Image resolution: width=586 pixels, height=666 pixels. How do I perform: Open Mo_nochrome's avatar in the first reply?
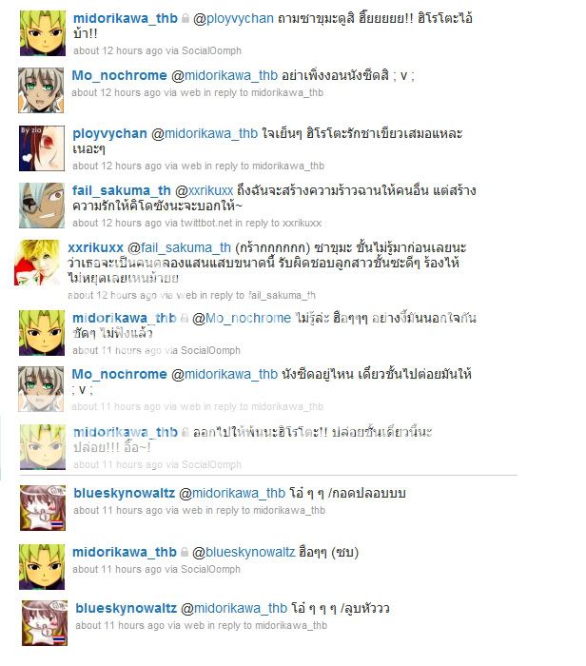pyautogui.click(x=41, y=90)
